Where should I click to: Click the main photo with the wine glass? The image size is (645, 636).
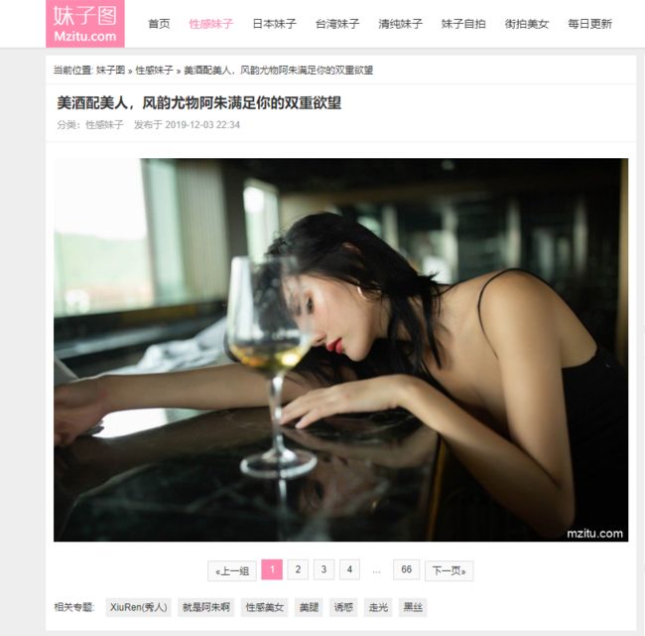point(340,350)
